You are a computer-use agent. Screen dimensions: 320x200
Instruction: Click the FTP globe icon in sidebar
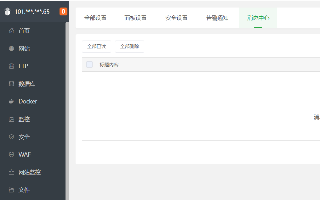(x=12, y=66)
